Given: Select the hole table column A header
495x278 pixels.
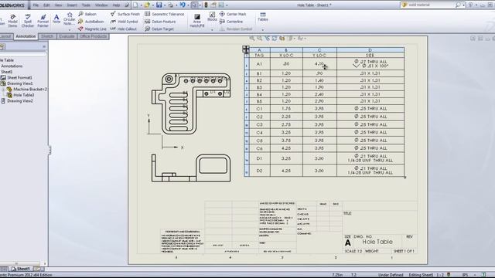Looking at the screenshot, I should (x=260, y=50).
